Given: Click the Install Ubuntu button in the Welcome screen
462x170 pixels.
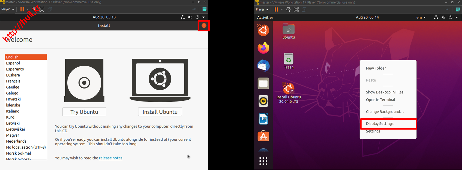Looking at the screenshot, I should (x=160, y=112).
